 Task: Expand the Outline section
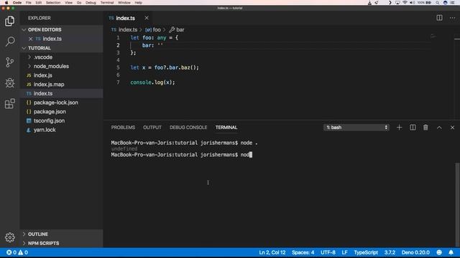pyautogui.click(x=38, y=234)
